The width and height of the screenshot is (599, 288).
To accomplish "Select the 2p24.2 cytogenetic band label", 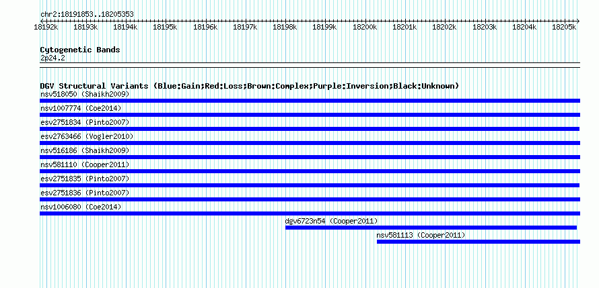I will [52, 58].
